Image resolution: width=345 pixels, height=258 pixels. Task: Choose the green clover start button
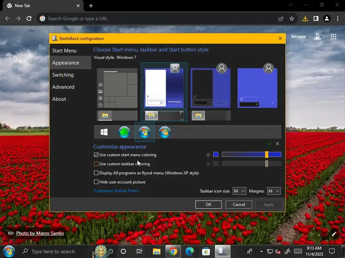pos(124,132)
